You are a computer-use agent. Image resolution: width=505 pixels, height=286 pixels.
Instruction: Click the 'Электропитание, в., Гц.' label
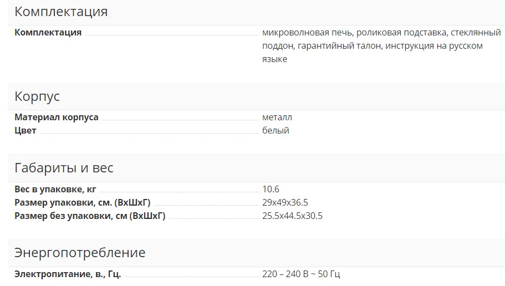[x=68, y=274]
